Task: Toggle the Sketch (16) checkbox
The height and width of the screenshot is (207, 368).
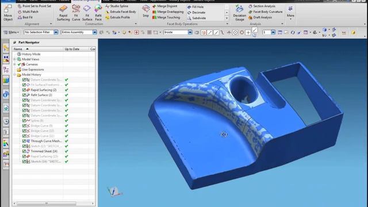Action: point(24,162)
